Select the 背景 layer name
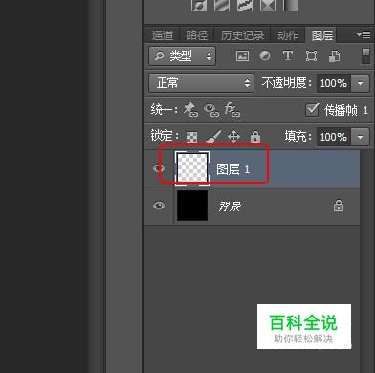This screenshot has height=373, width=375. 230,207
